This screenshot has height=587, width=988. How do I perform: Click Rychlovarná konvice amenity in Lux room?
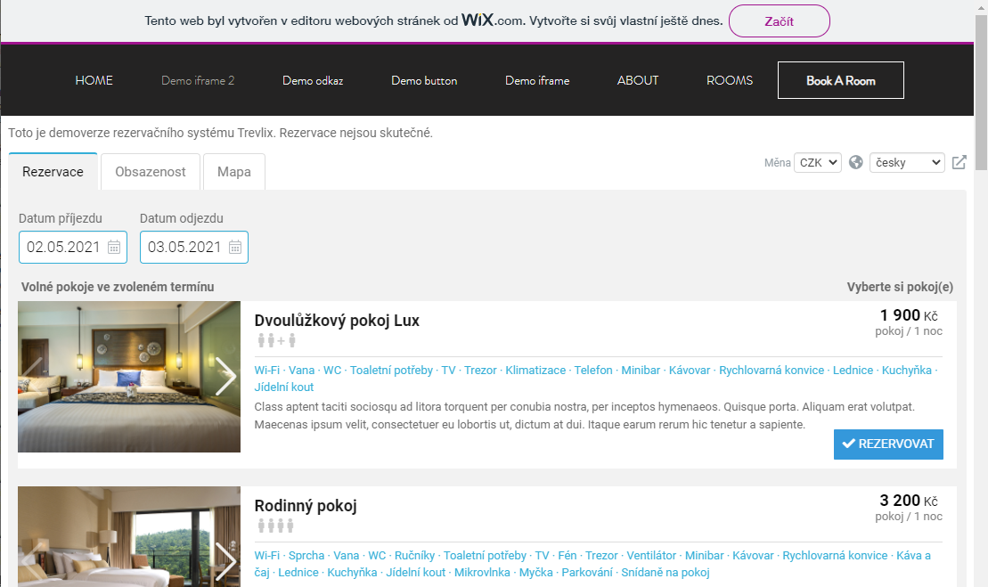point(772,371)
